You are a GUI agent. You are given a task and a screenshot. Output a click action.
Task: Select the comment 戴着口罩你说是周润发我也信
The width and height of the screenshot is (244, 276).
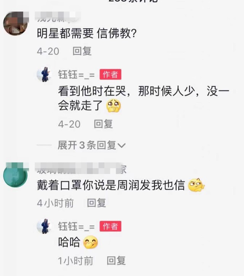click(111, 185)
